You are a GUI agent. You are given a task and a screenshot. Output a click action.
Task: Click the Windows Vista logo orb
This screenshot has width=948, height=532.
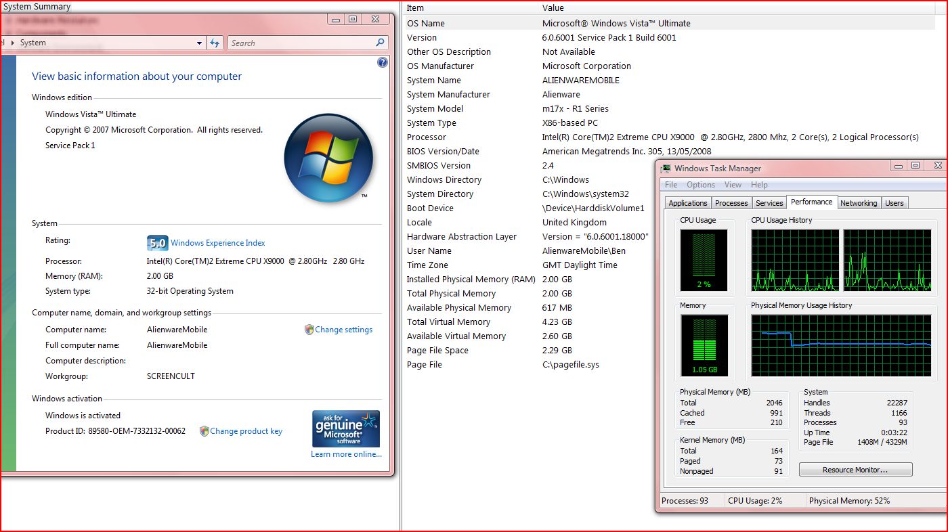tap(328, 158)
